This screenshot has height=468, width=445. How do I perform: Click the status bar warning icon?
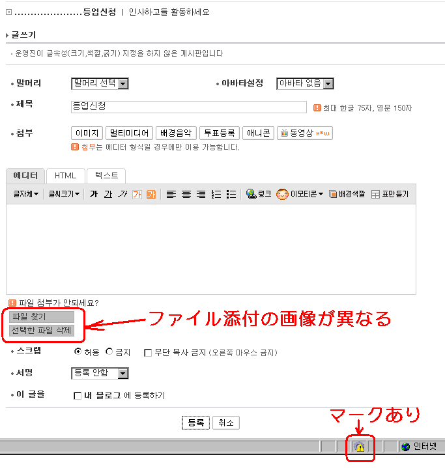pos(360,447)
